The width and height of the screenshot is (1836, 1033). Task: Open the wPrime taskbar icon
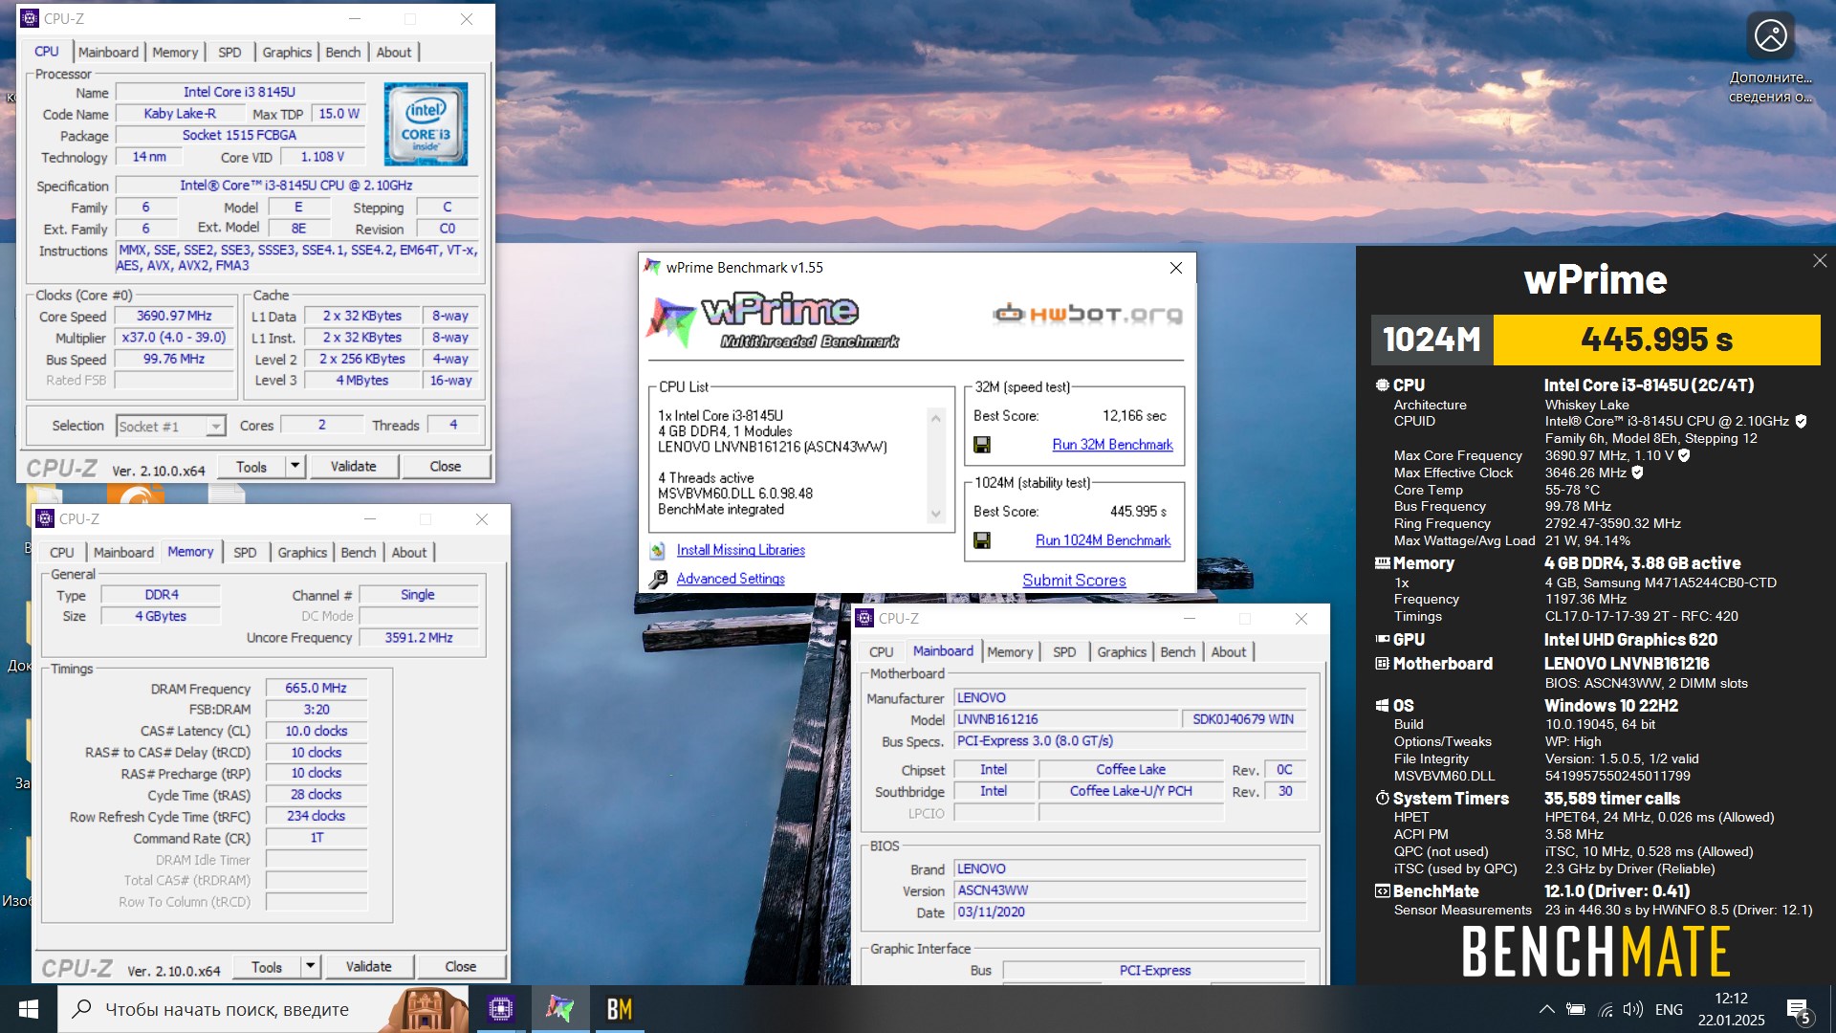click(x=559, y=1009)
